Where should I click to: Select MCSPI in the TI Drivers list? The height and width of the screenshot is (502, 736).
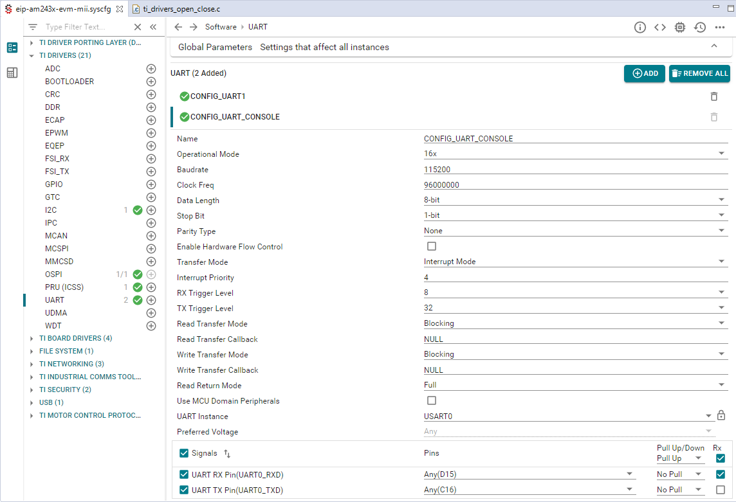click(56, 249)
